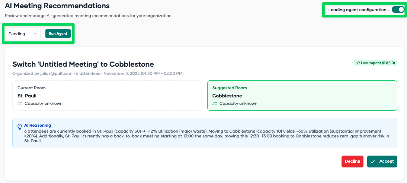Click the star icon in Low Impact badge
The image size is (407, 183).
coord(358,63)
